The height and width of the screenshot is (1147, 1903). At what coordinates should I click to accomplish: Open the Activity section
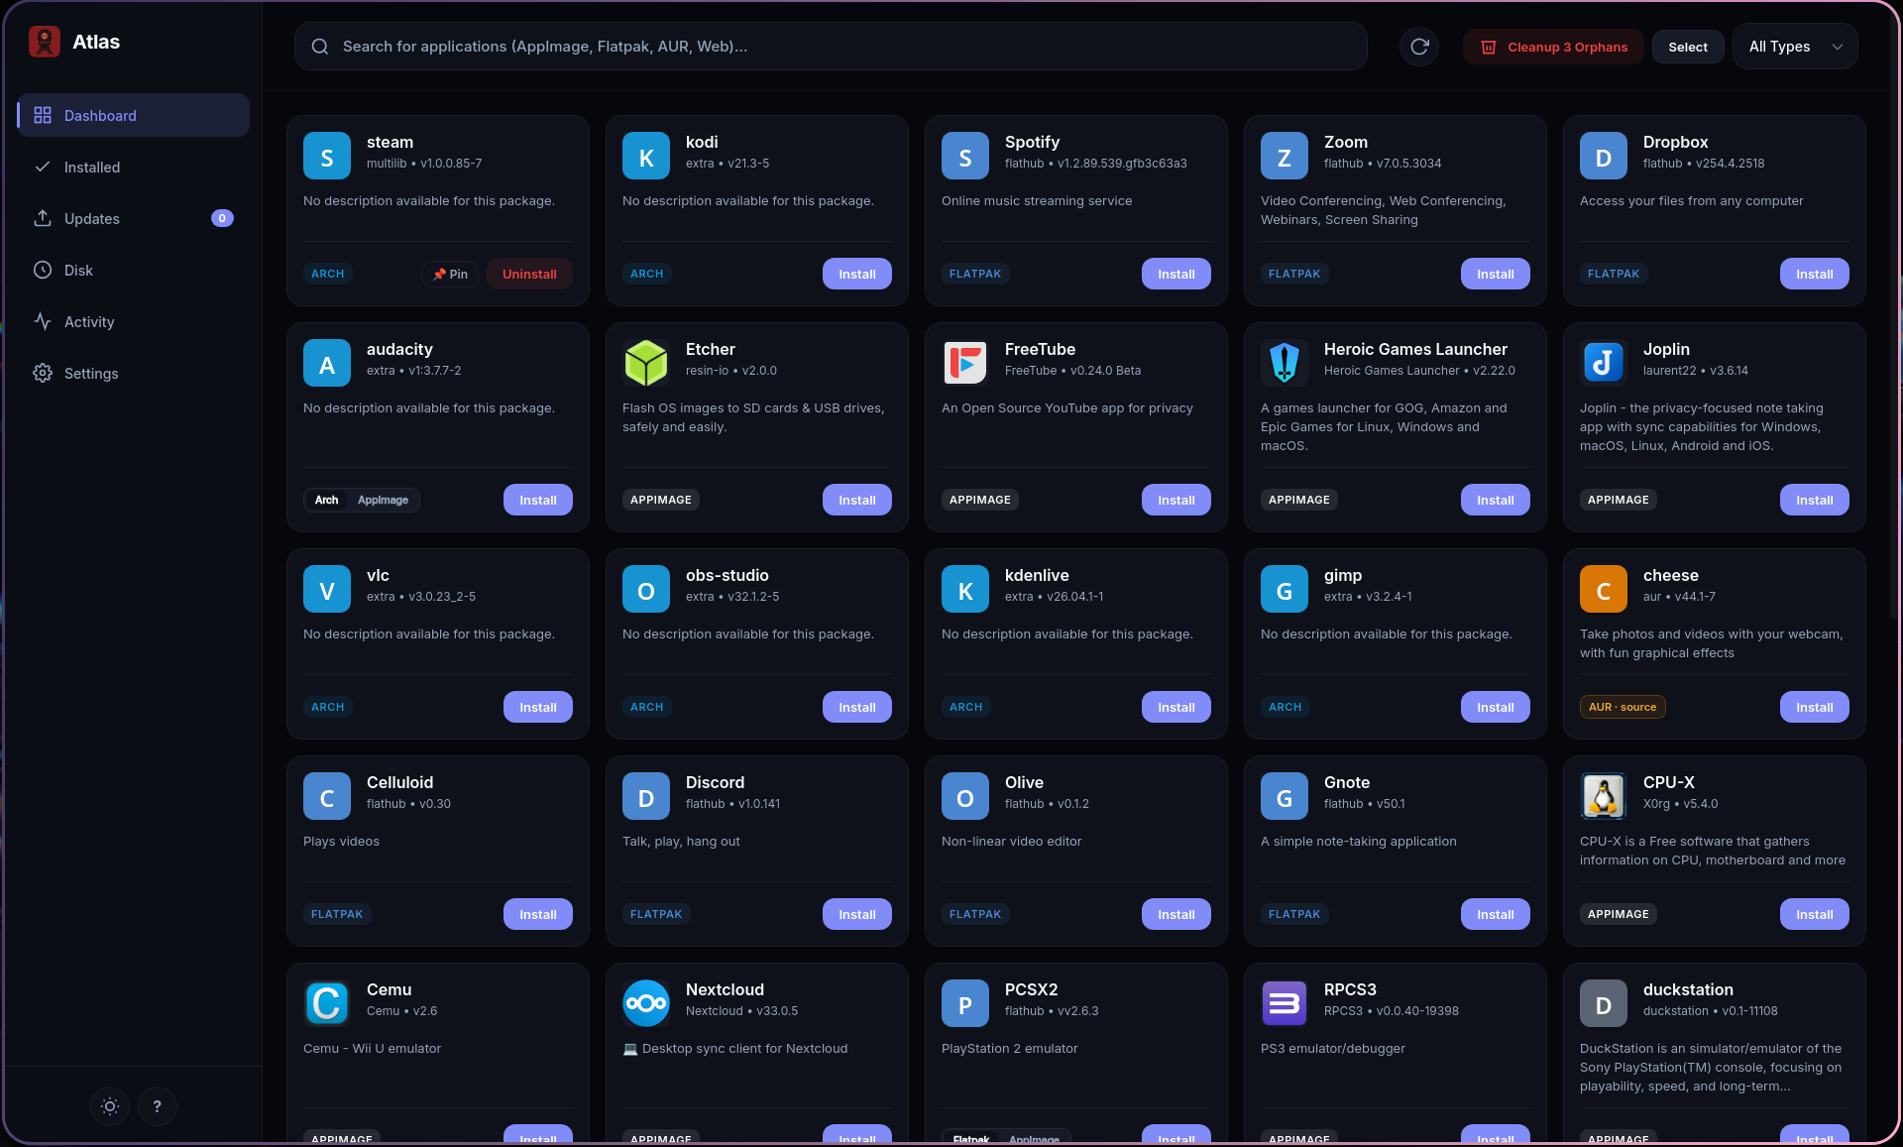tap(133, 321)
